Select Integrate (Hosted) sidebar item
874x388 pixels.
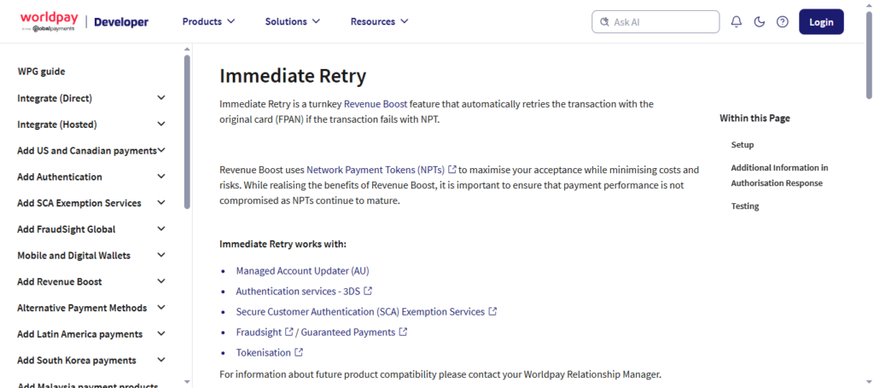pyautogui.click(x=57, y=125)
